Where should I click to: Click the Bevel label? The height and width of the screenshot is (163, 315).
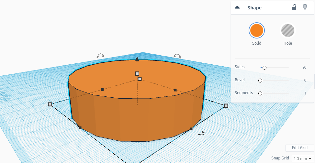pos(240,80)
